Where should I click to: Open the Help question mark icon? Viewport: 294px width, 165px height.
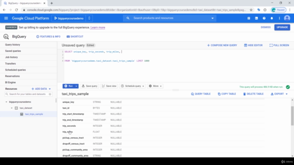(x=264, y=18)
